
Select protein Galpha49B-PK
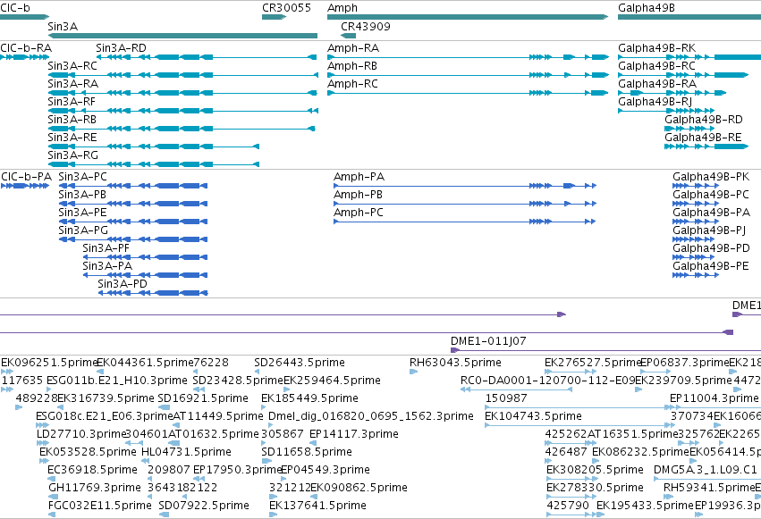tap(696, 186)
